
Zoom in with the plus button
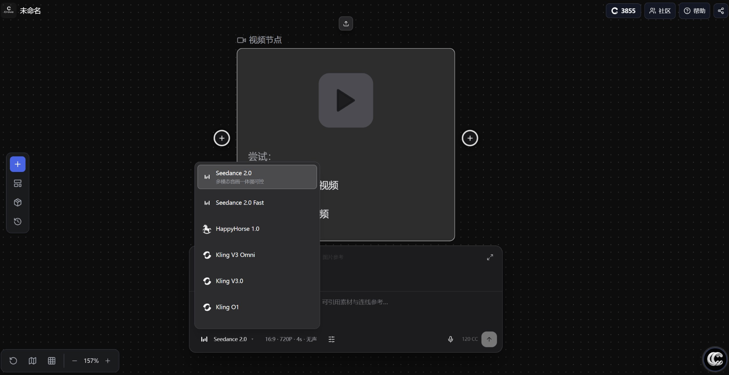[108, 361]
